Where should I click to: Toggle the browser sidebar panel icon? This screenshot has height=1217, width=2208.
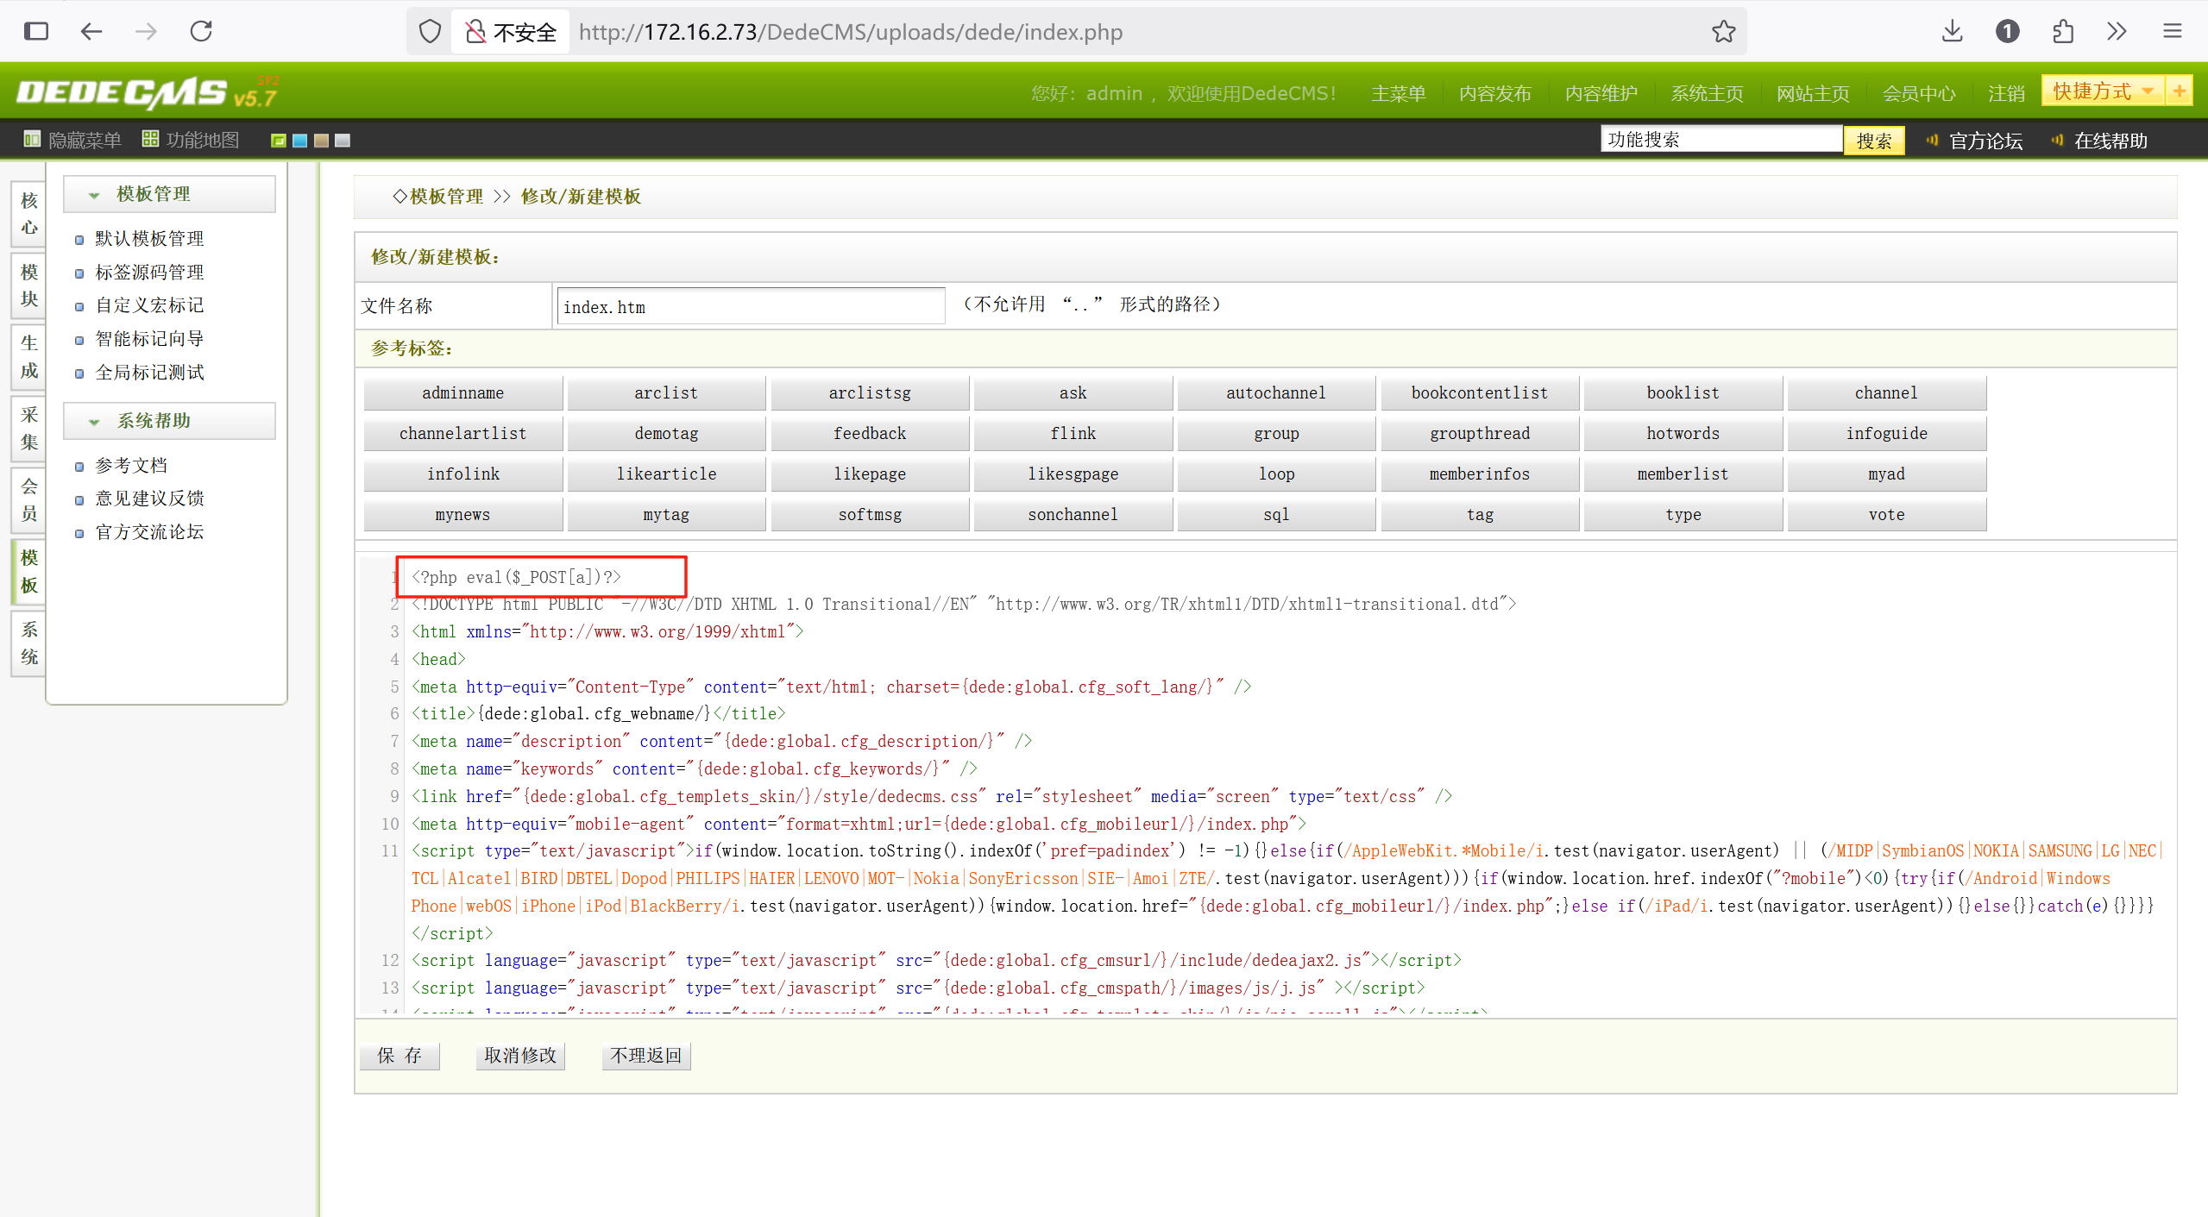click(36, 32)
